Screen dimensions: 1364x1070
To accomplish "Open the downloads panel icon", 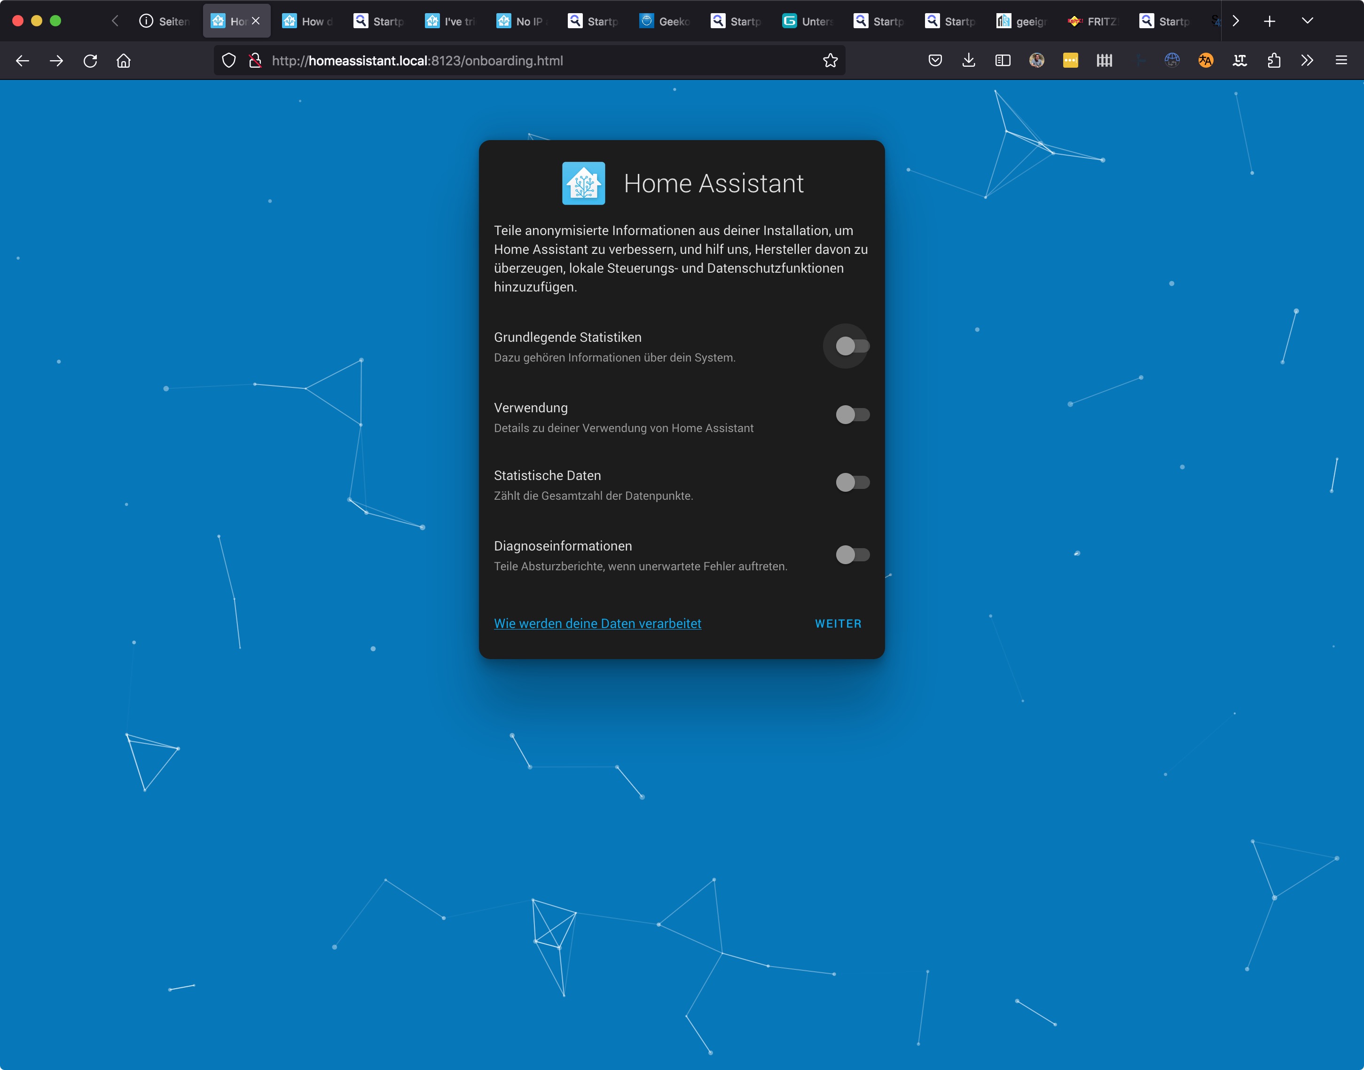I will point(969,61).
